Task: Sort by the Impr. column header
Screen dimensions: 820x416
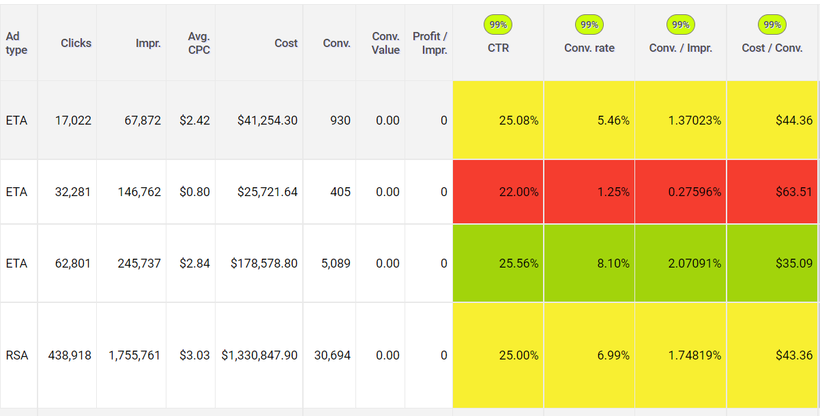Action: point(148,43)
